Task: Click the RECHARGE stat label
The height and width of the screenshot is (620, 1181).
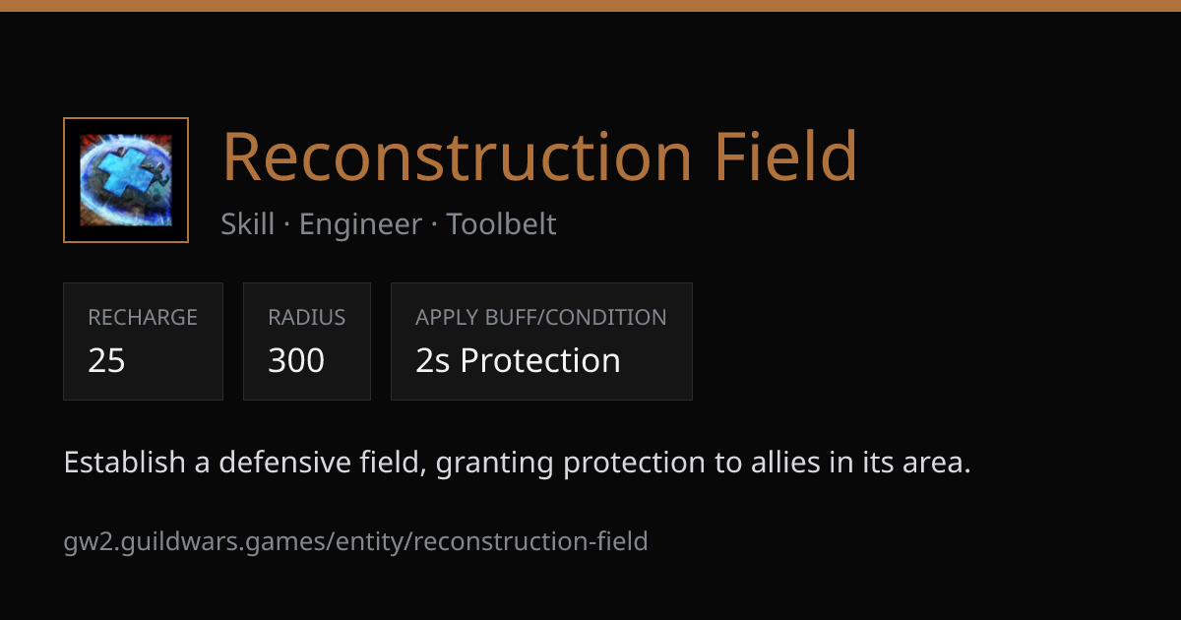Action: (x=143, y=317)
